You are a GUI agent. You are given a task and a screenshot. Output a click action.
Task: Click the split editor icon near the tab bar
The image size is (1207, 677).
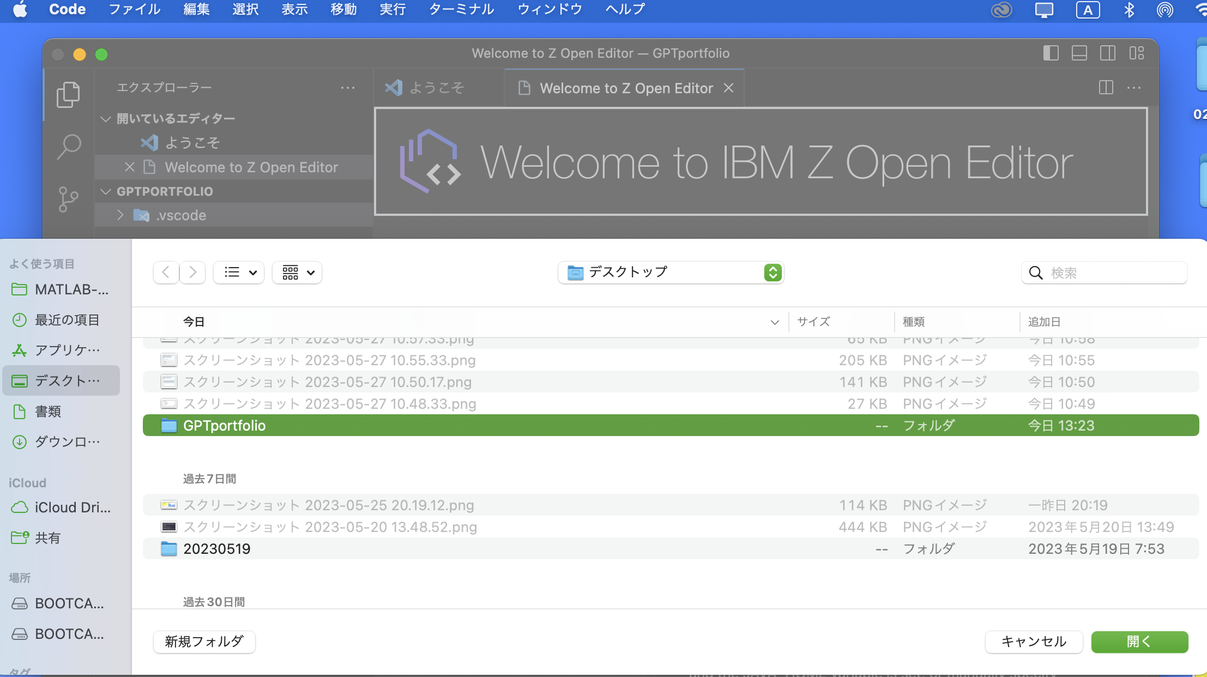tap(1106, 88)
